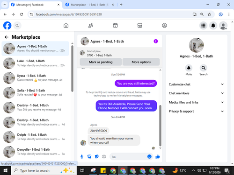The width and height of the screenshot is (234, 175).
Task: Send a thumbs-up like
Action: point(158,156)
